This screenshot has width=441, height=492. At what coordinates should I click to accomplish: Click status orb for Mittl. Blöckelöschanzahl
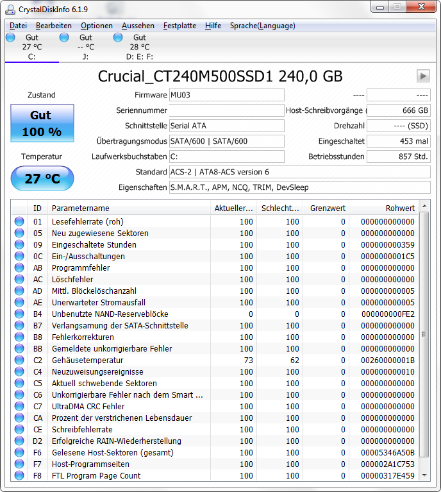pyautogui.click(x=19, y=291)
